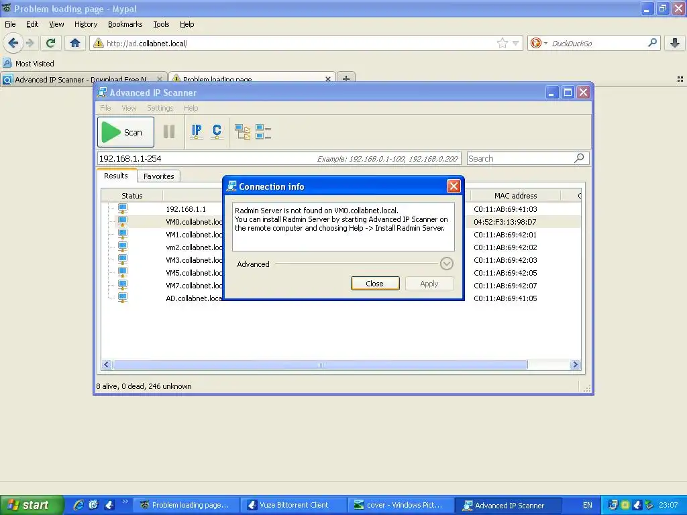Open the address bar history dropdown arrow
Viewport: 687px width, 515px height.
pyautogui.click(x=516, y=43)
